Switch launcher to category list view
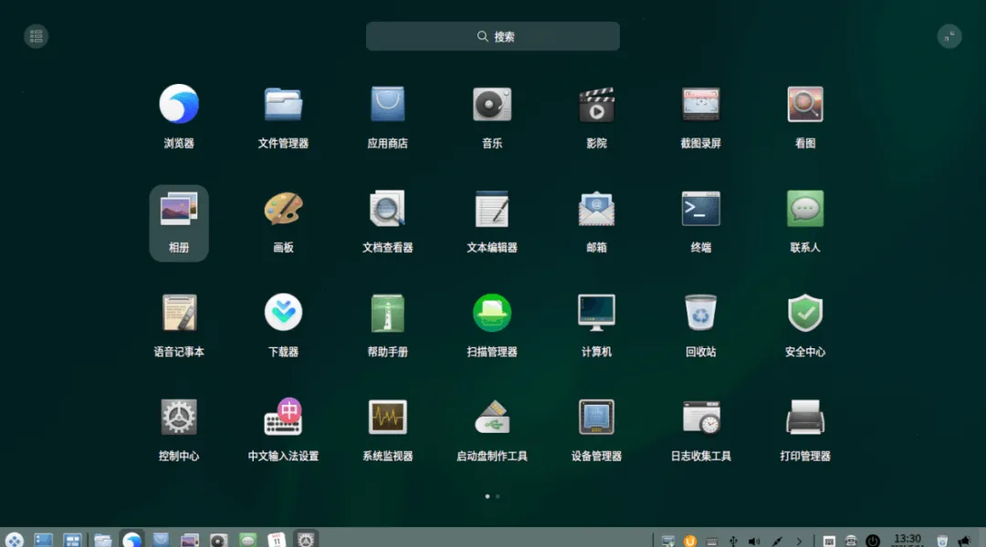The height and width of the screenshot is (547, 986). (x=36, y=36)
